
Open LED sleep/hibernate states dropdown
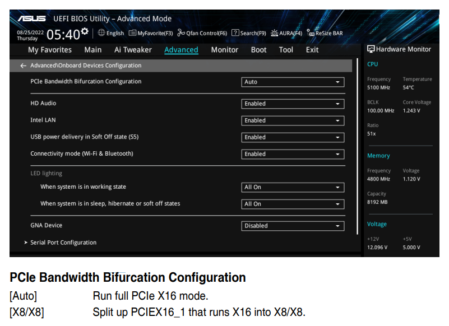pos(293,204)
